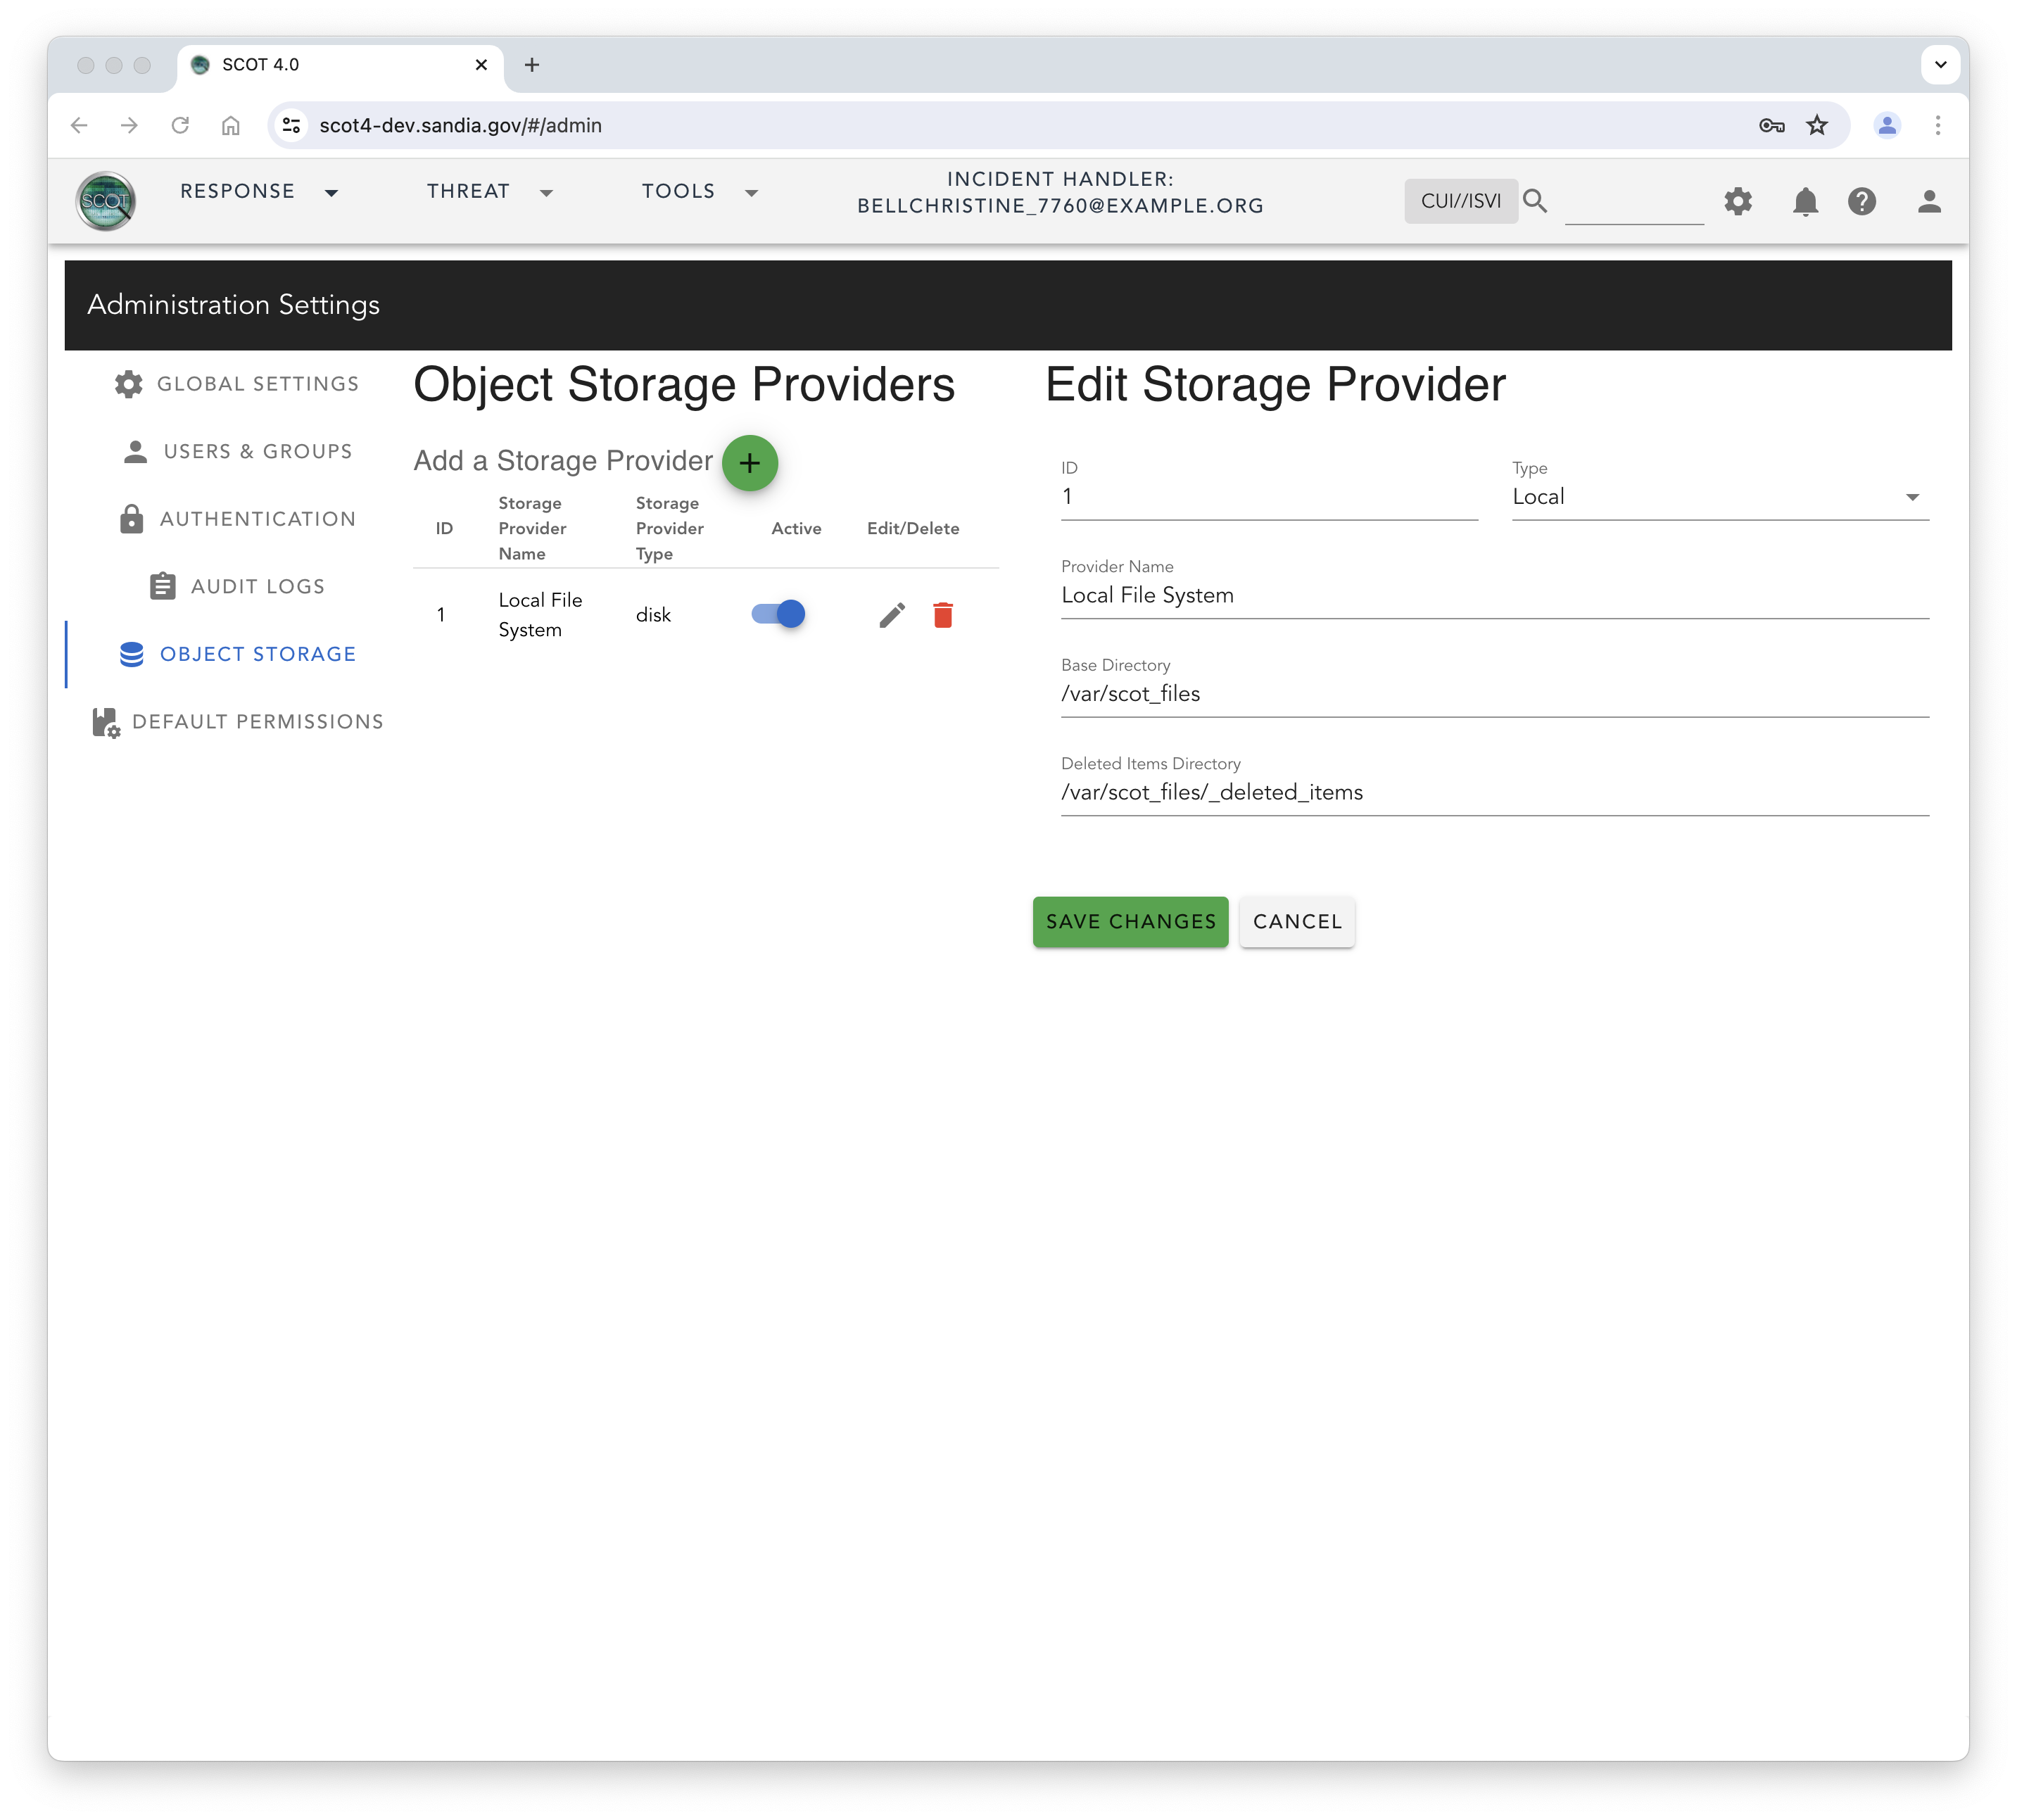The width and height of the screenshot is (2017, 1820).
Task: Open the Chrome profile avatar
Action: 1887,125
